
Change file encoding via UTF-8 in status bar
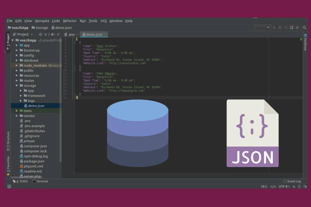284,186
